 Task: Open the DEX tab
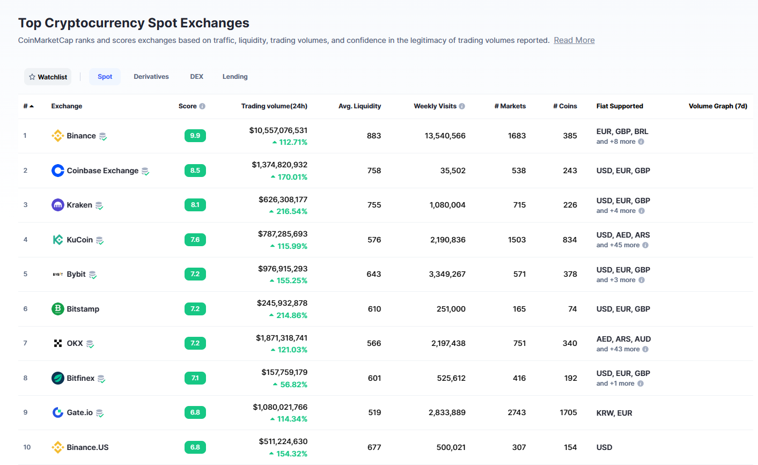pos(196,77)
